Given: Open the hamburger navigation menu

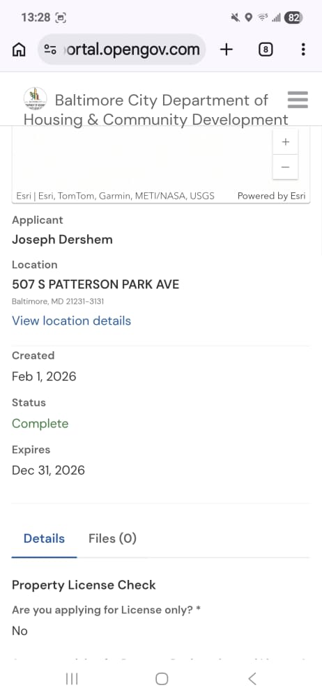Looking at the screenshot, I should click(x=298, y=100).
